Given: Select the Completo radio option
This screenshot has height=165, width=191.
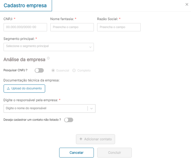Looking at the screenshot, I should 74,70.
